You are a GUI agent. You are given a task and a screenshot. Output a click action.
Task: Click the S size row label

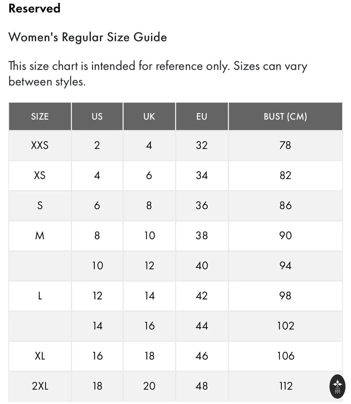coord(40,205)
